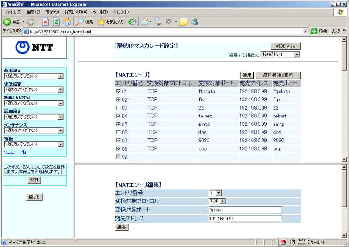Viewport: 349px width, 247px height.
Task: Click the lower frame scrollbar down arrow
Action: 344,235
